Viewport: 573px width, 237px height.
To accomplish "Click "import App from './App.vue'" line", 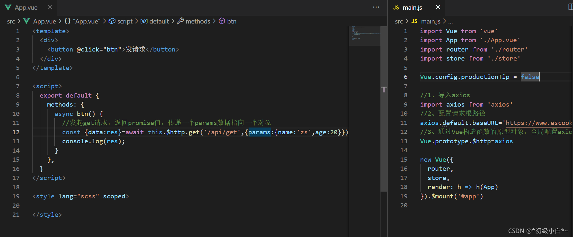I will click(470, 40).
